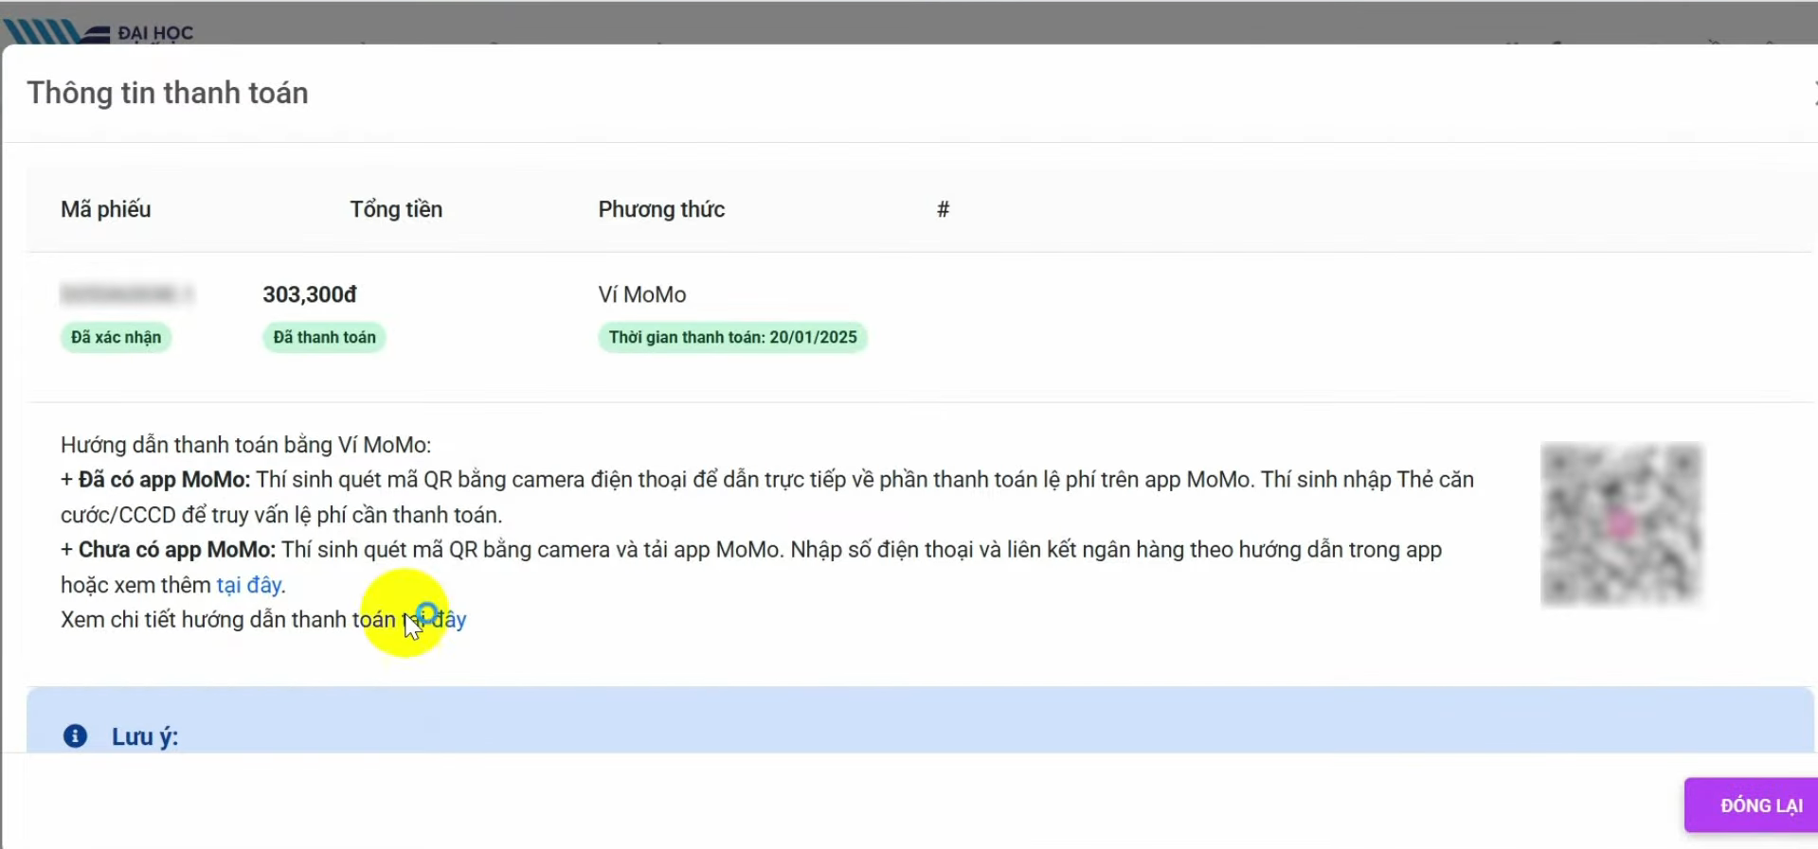This screenshot has width=1818, height=849.
Task: Click the amount 303,300đ
Action: coord(310,294)
